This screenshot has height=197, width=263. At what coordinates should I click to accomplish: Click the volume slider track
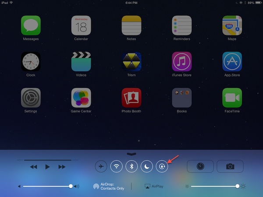coord(47,186)
